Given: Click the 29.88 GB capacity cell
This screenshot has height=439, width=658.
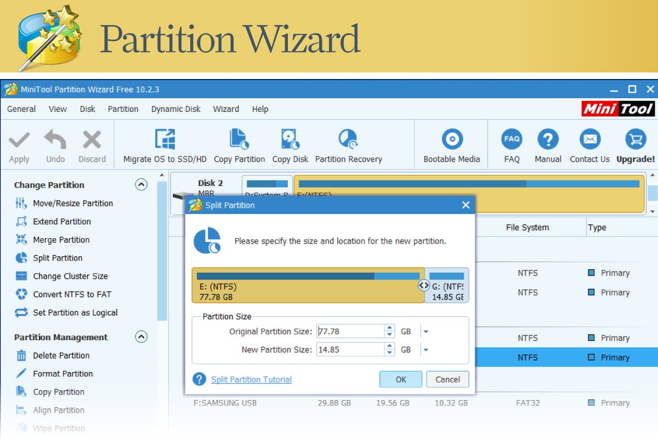Looking at the screenshot, I should (x=334, y=403).
